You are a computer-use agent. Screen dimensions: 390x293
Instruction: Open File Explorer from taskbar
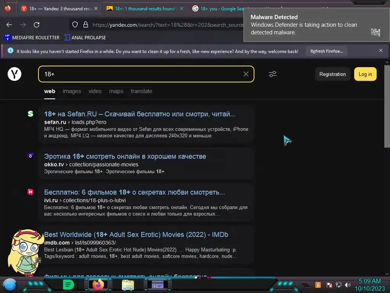click(x=128, y=285)
